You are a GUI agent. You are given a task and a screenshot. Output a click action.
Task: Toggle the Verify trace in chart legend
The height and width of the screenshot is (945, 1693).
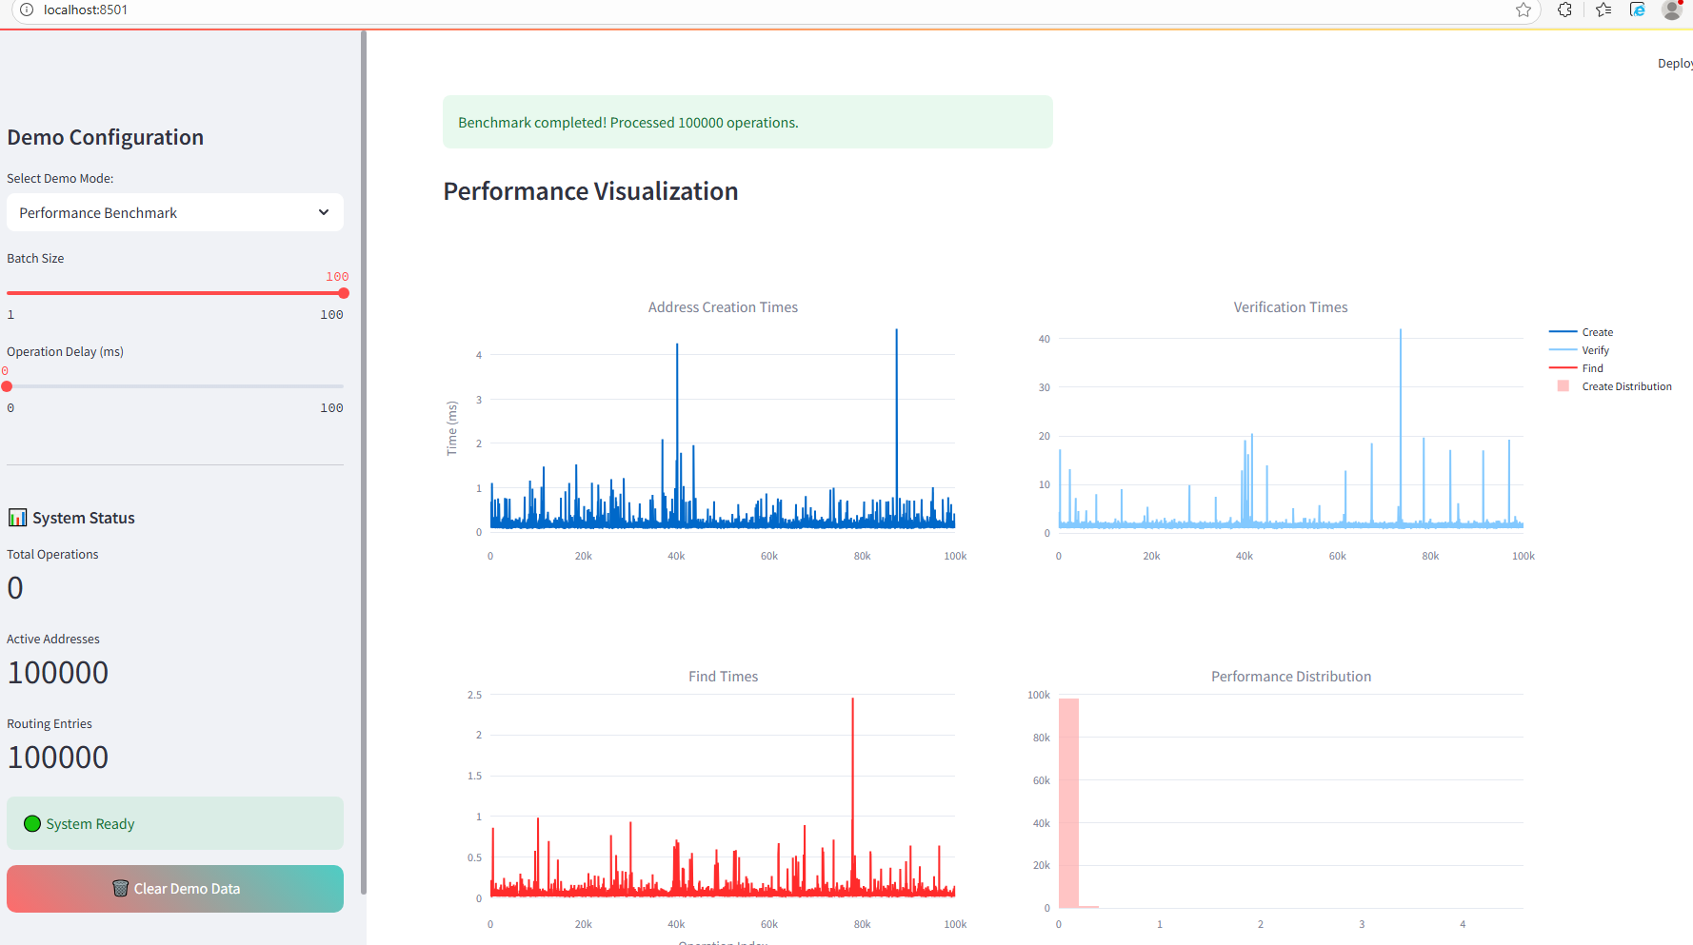1595,350
